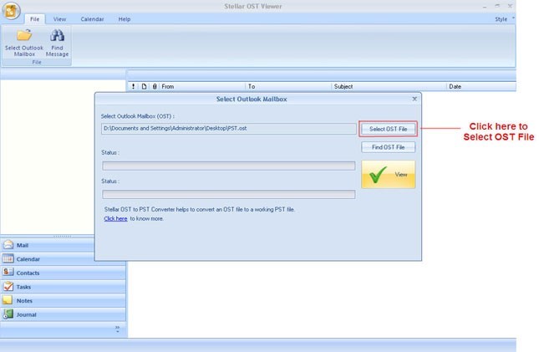
Task: Open the Tasks pane
Action: tap(63, 287)
